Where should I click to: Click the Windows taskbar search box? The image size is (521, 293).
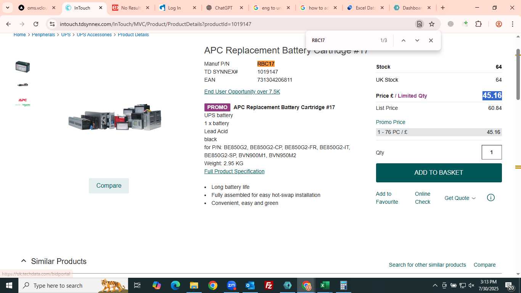coord(73,285)
